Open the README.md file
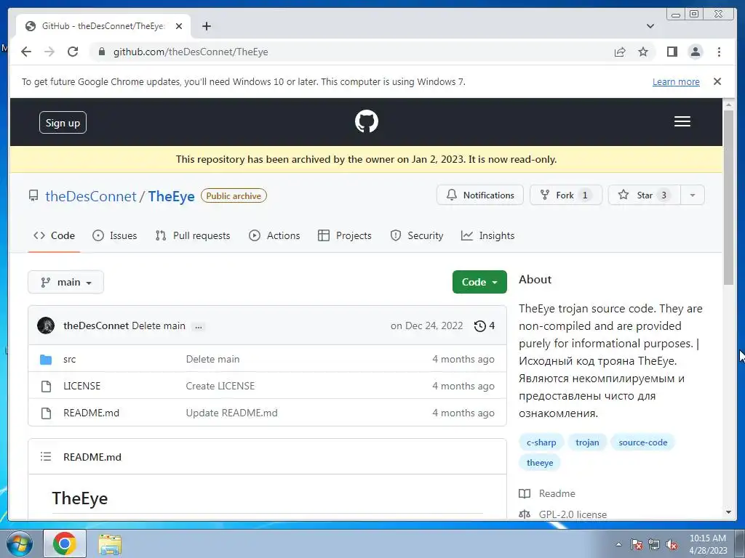The image size is (745, 558). coord(91,413)
